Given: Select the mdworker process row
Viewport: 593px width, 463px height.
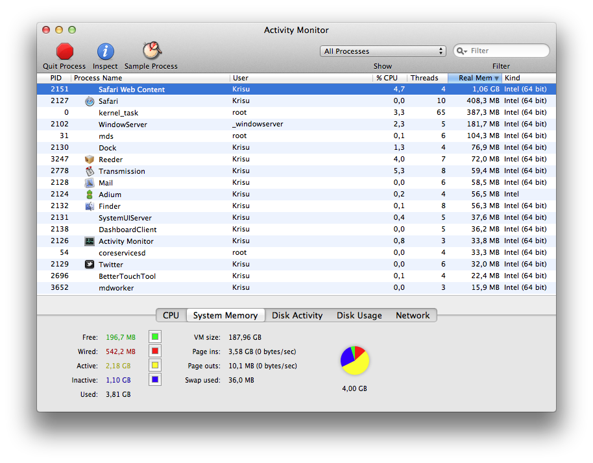Looking at the screenshot, I should [296, 288].
